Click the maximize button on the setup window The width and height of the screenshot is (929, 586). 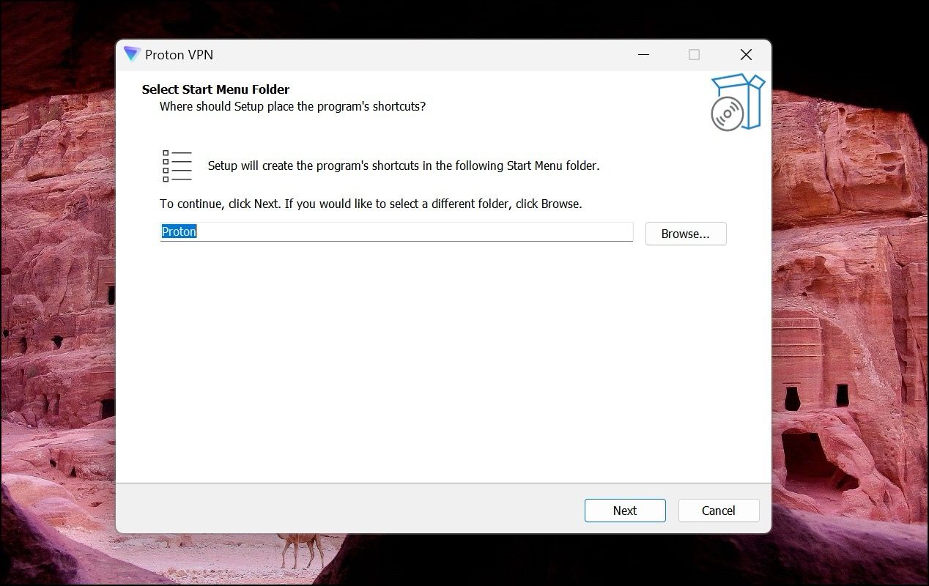693,54
